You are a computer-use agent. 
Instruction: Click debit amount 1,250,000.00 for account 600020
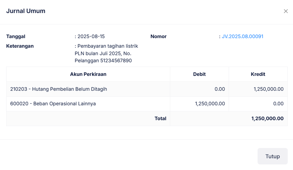210,104
